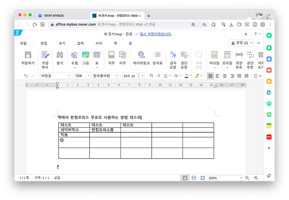Zoom in with the plus magnifier
Viewport: 289px width, 200px height.
pos(256,178)
